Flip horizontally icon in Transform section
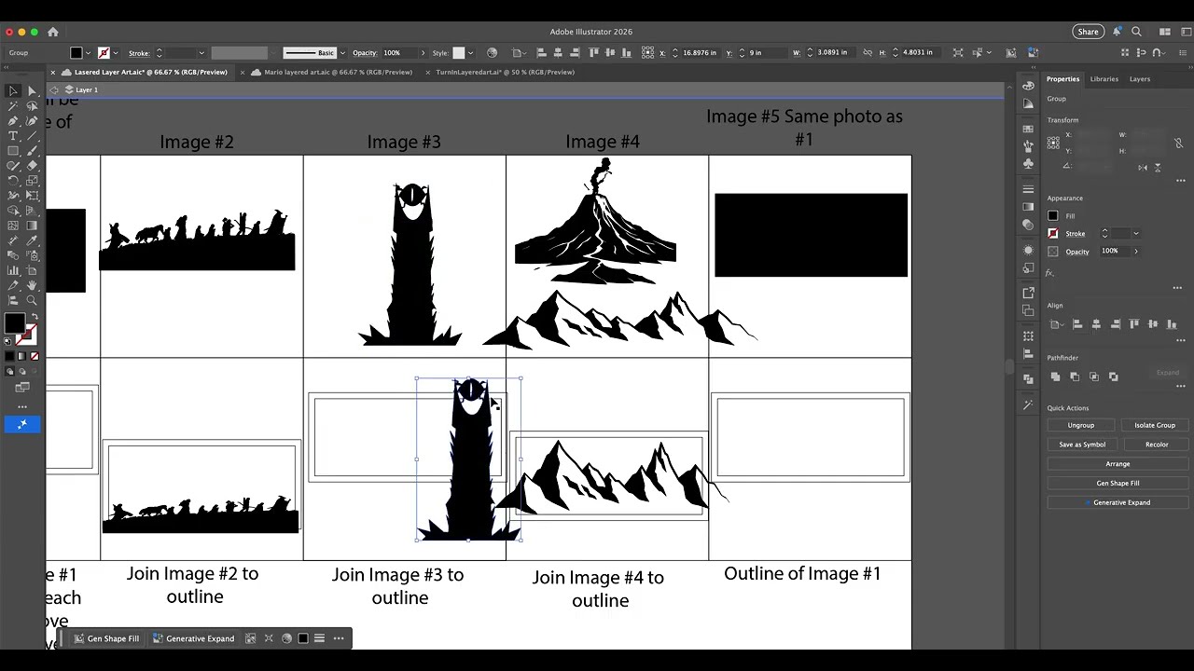 pos(1143,168)
